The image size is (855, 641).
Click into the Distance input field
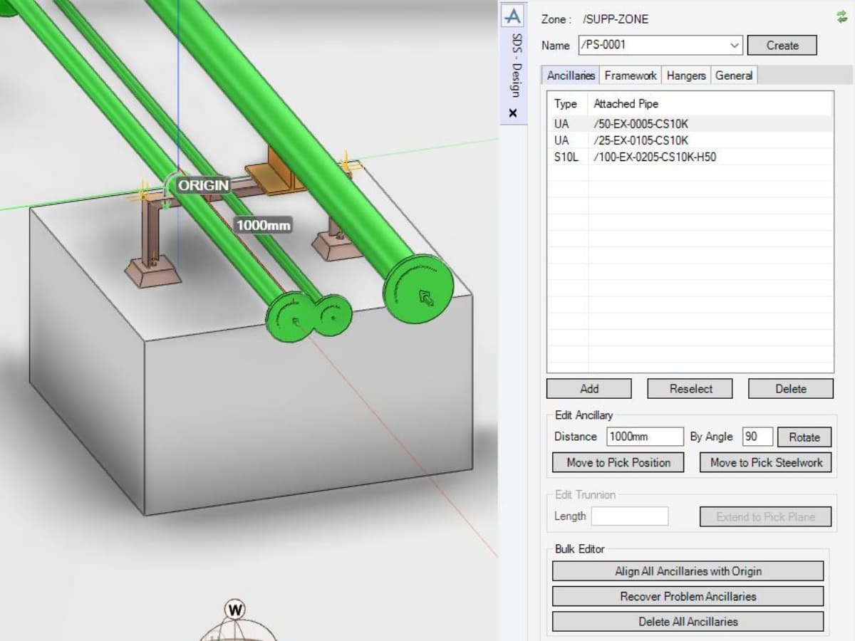pyautogui.click(x=644, y=437)
